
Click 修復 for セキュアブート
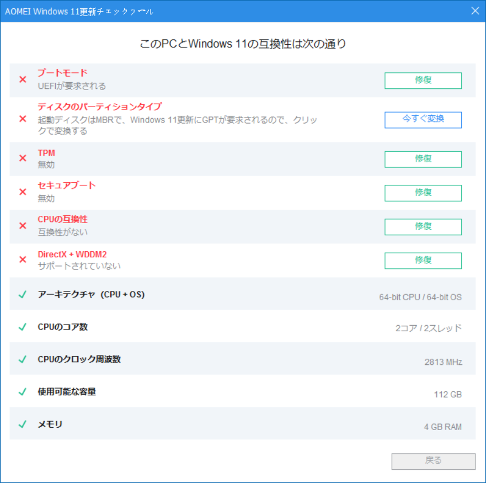click(x=423, y=193)
